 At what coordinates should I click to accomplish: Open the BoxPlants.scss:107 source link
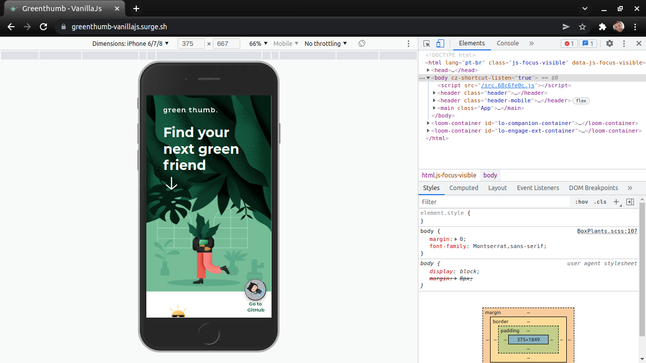tap(607, 231)
